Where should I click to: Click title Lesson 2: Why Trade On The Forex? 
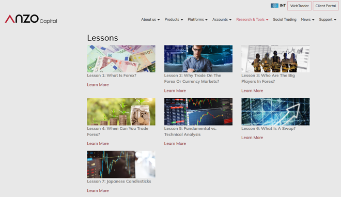tap(193, 79)
